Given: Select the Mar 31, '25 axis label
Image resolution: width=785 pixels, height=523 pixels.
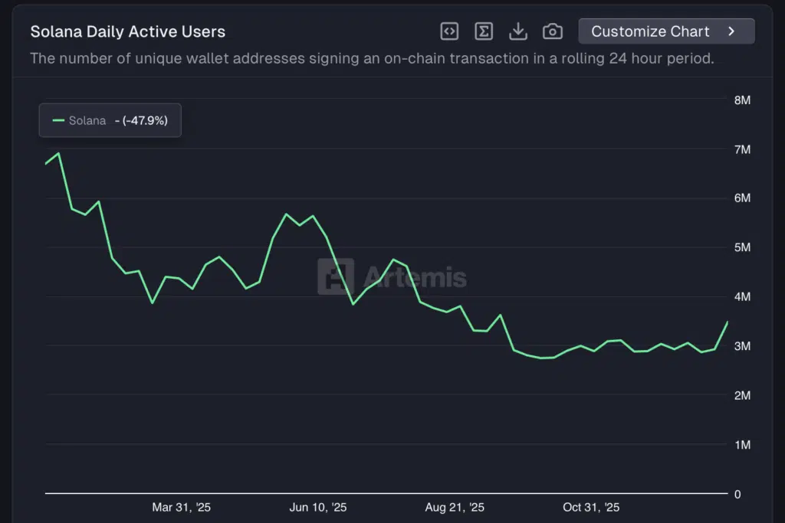Looking at the screenshot, I should pos(181,507).
